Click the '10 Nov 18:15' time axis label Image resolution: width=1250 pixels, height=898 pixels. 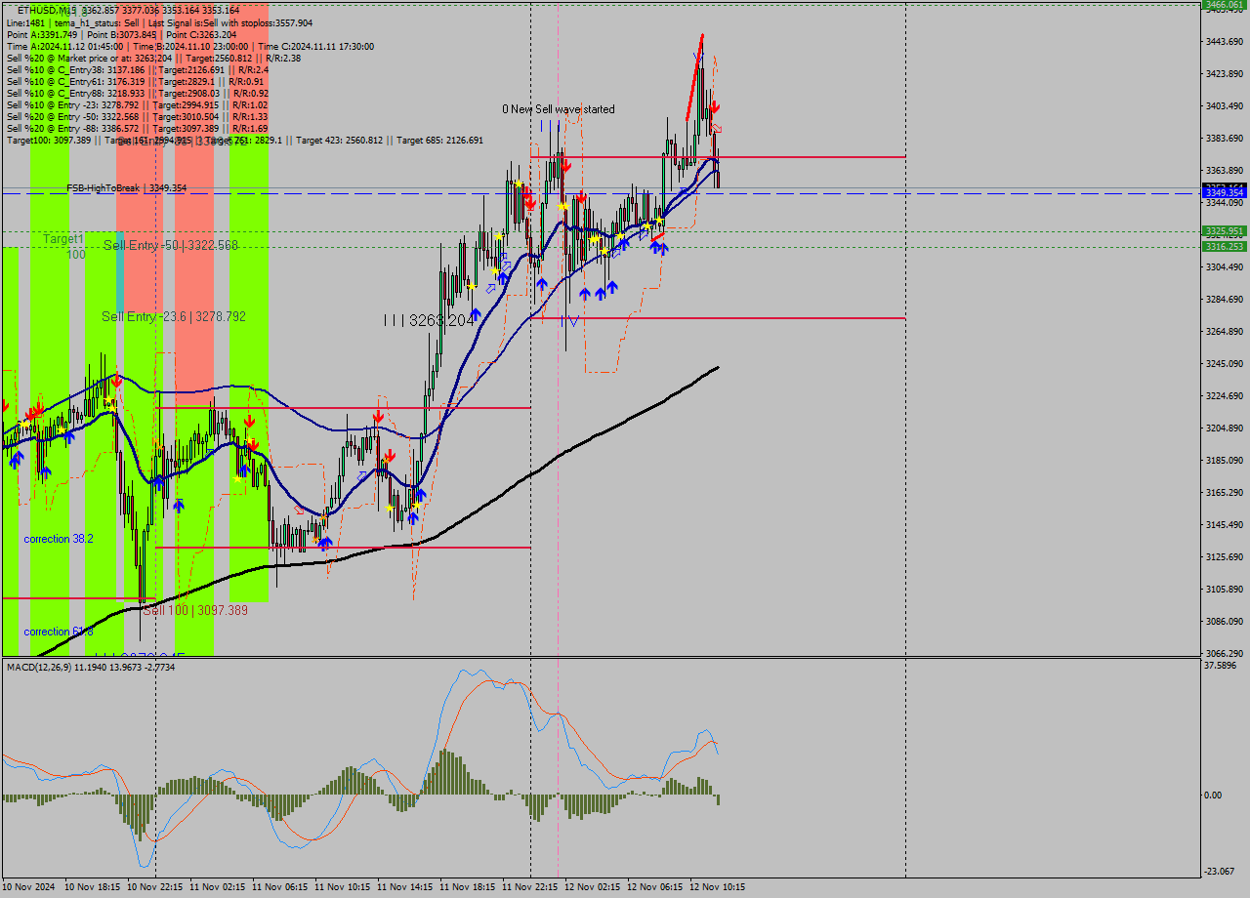93,887
